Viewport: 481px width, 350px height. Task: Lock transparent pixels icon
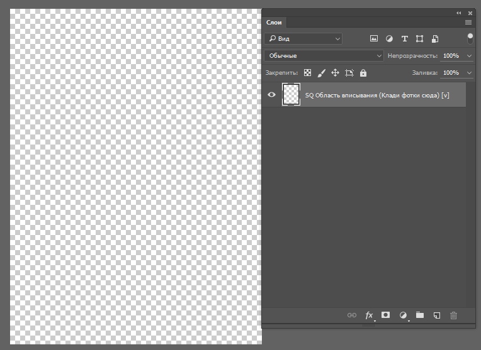point(307,72)
